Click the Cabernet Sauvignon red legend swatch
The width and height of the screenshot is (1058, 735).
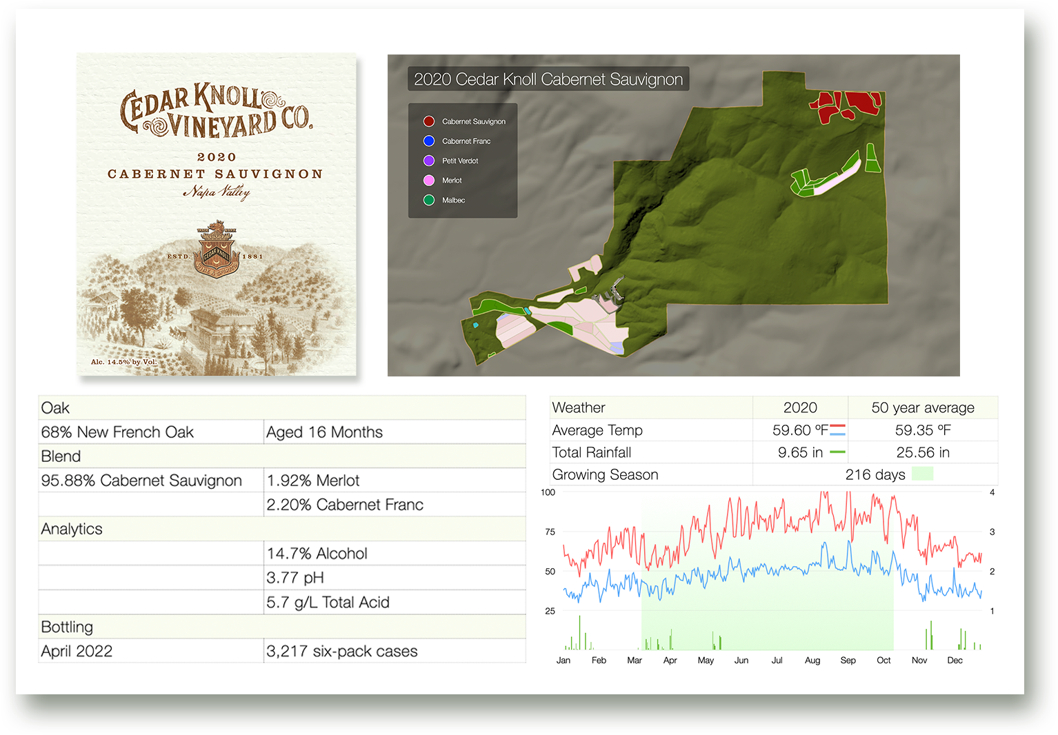click(429, 121)
